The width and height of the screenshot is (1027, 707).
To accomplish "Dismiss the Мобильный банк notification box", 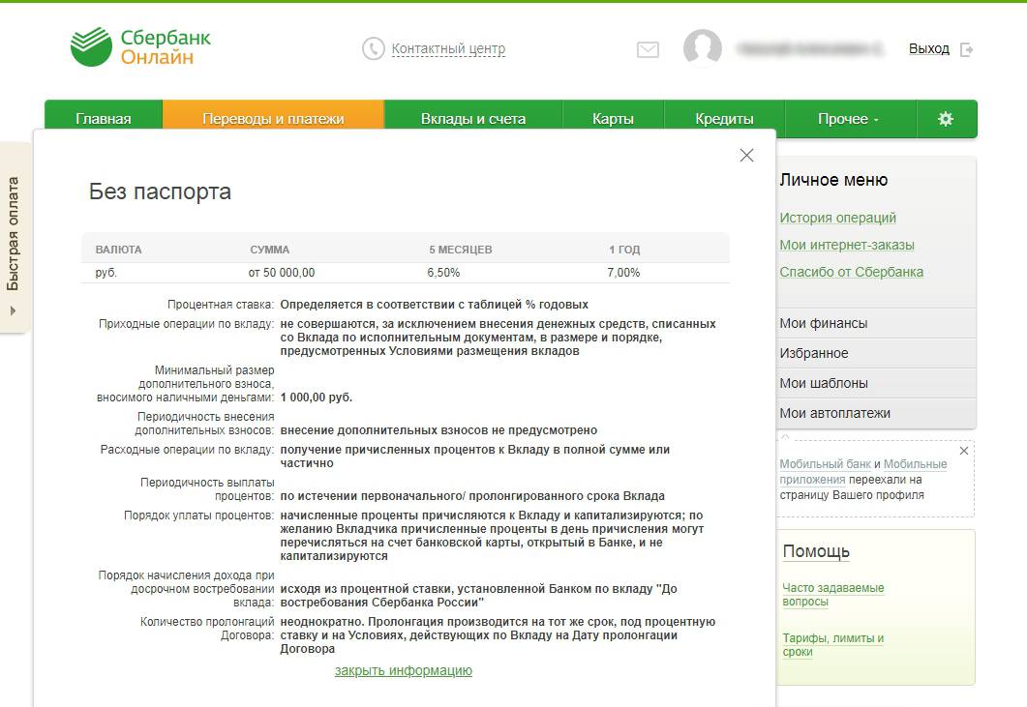I will 963,451.
